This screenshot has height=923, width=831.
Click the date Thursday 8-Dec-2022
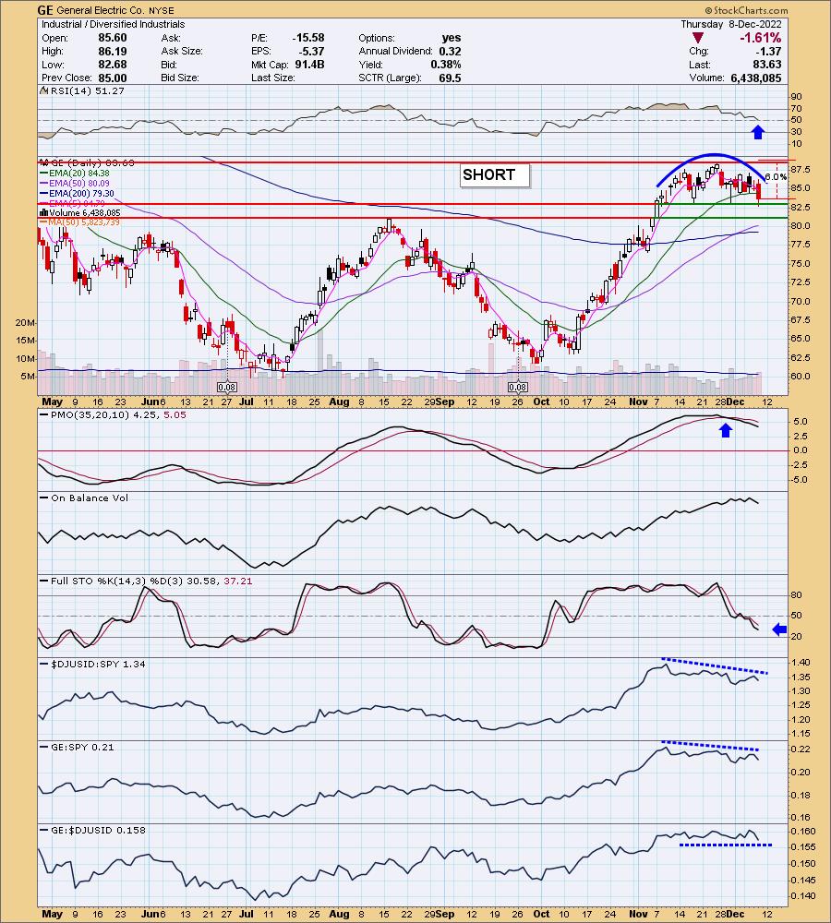click(x=731, y=24)
